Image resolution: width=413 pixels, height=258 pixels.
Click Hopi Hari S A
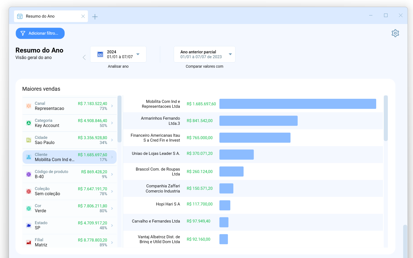click(x=168, y=204)
